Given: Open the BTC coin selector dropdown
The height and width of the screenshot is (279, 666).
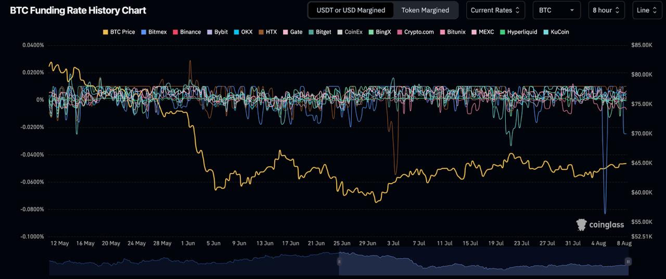Looking at the screenshot, I should 558,10.
